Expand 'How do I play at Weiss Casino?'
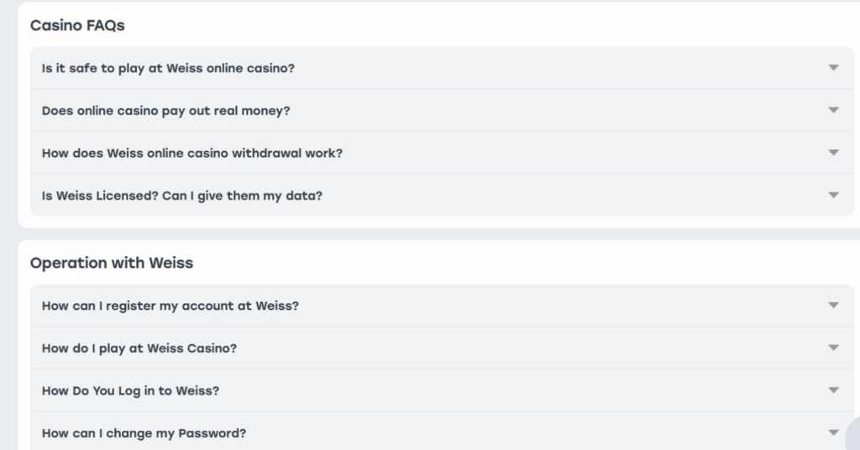 tap(139, 348)
